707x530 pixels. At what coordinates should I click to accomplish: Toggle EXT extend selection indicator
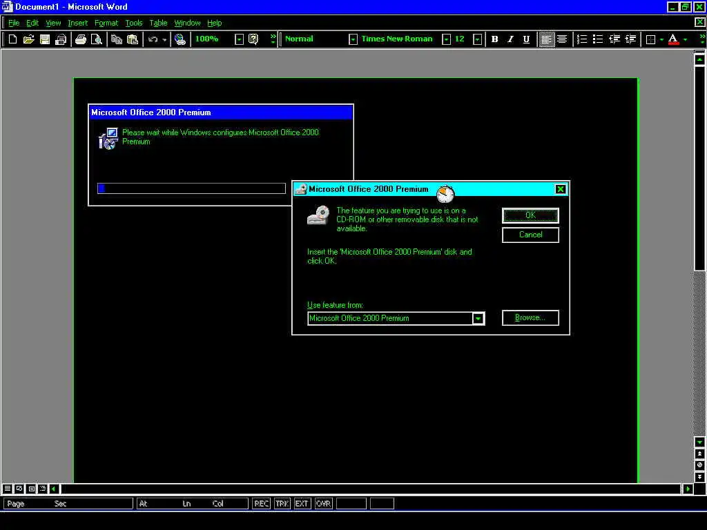(302, 503)
